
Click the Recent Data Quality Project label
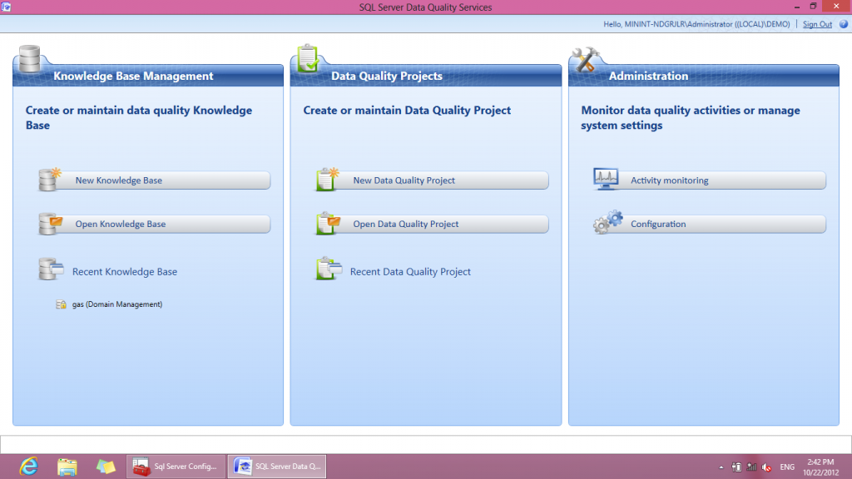pos(410,272)
